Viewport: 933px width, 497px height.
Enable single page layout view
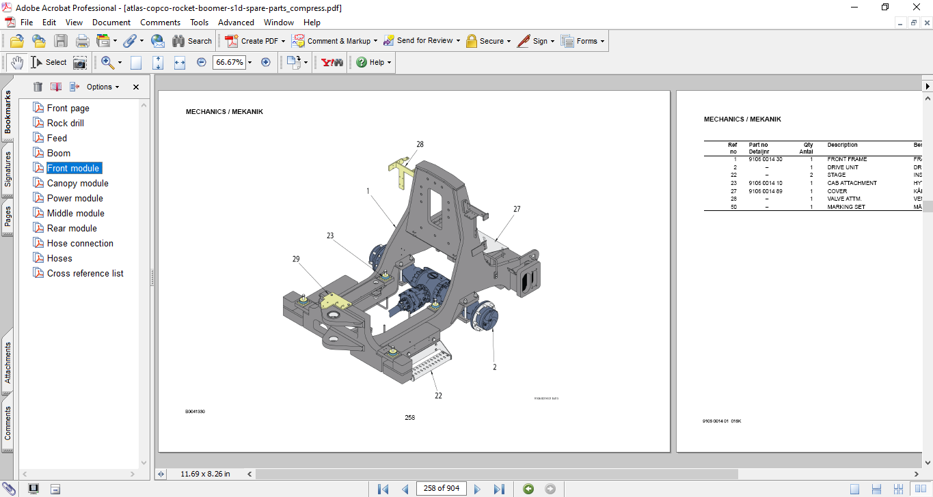[855, 489]
